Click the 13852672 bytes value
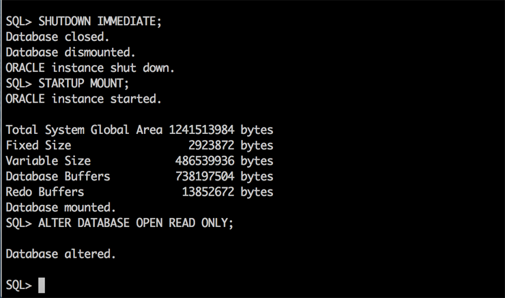The width and height of the screenshot is (505, 298). click(x=227, y=192)
